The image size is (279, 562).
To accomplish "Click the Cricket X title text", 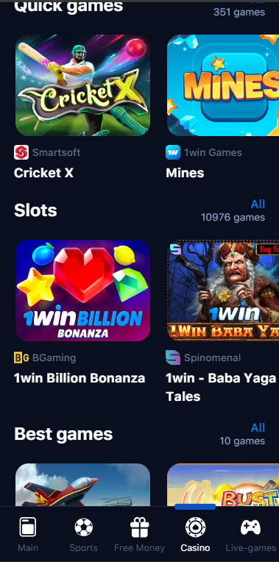I will (43, 173).
